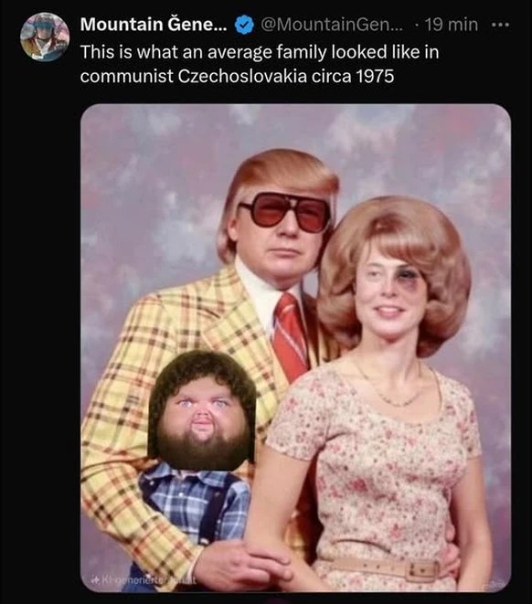532x604 pixels.
Task: Open the Mountain Ğene... display name
Action: click(154, 25)
